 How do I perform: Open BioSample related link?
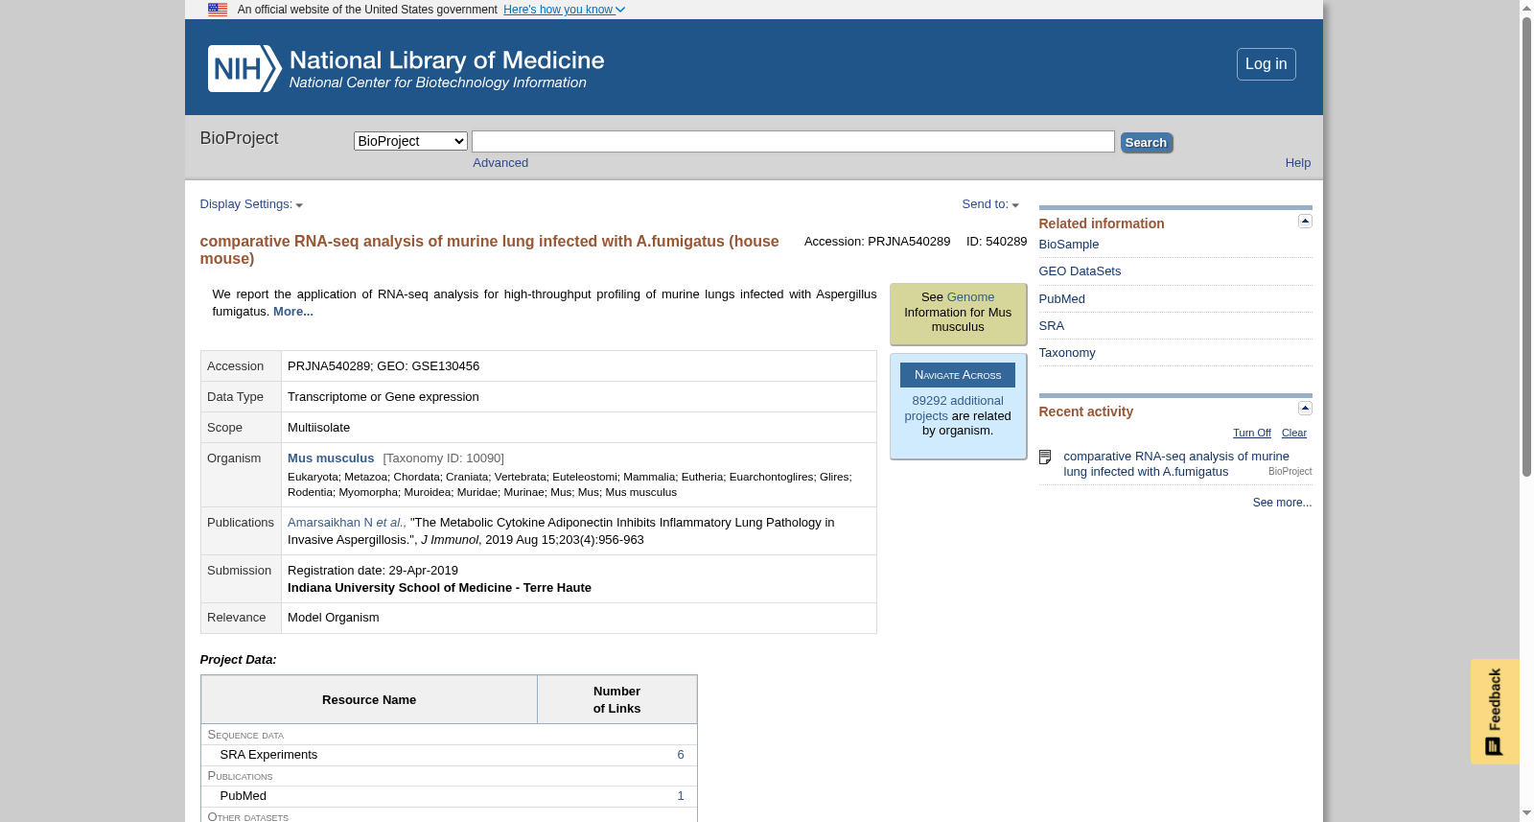(x=1068, y=245)
